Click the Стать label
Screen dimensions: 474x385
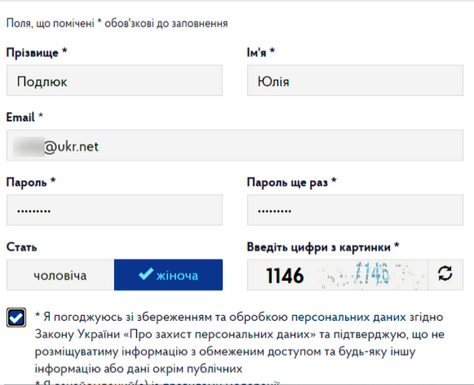(21, 247)
